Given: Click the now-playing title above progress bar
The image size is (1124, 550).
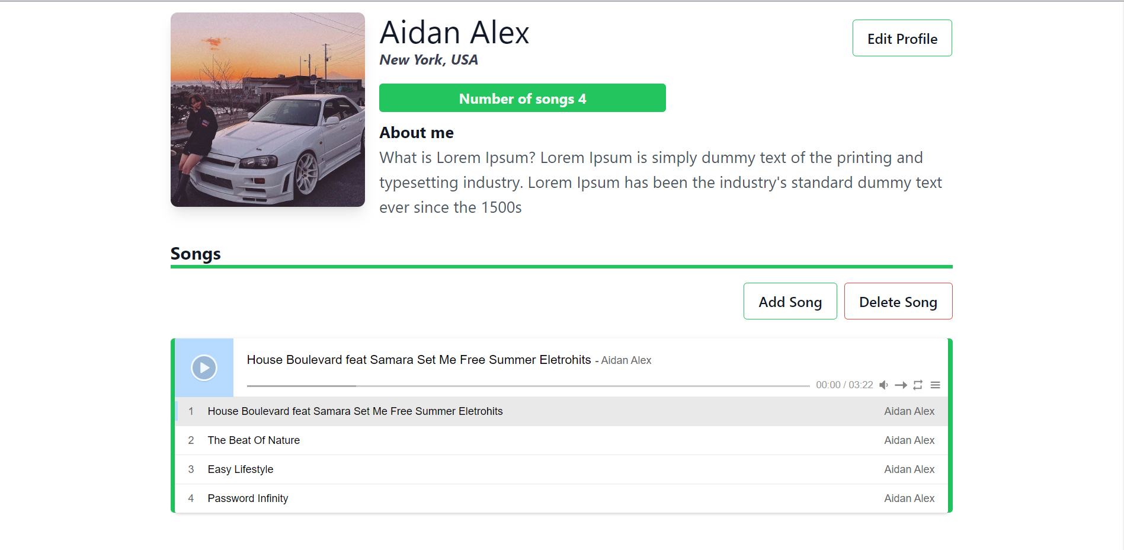Looking at the screenshot, I should pyautogui.click(x=418, y=360).
